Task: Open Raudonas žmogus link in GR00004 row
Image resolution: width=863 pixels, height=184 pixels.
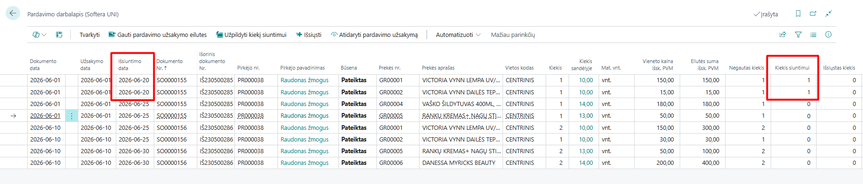Action: 305,104
